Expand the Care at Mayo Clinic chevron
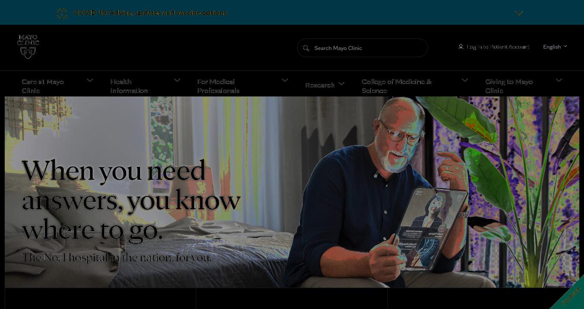584x309 pixels. click(90, 80)
